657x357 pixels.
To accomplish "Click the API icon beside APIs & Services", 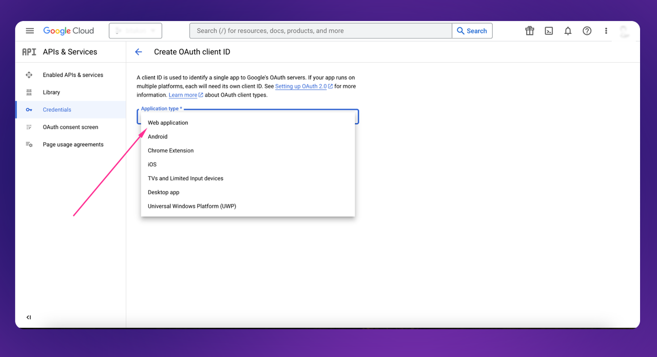I will coord(29,52).
